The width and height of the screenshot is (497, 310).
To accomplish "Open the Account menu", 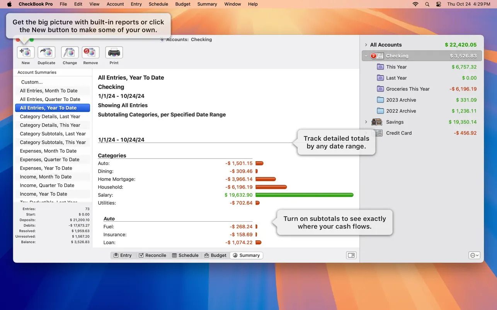I will (115, 4).
